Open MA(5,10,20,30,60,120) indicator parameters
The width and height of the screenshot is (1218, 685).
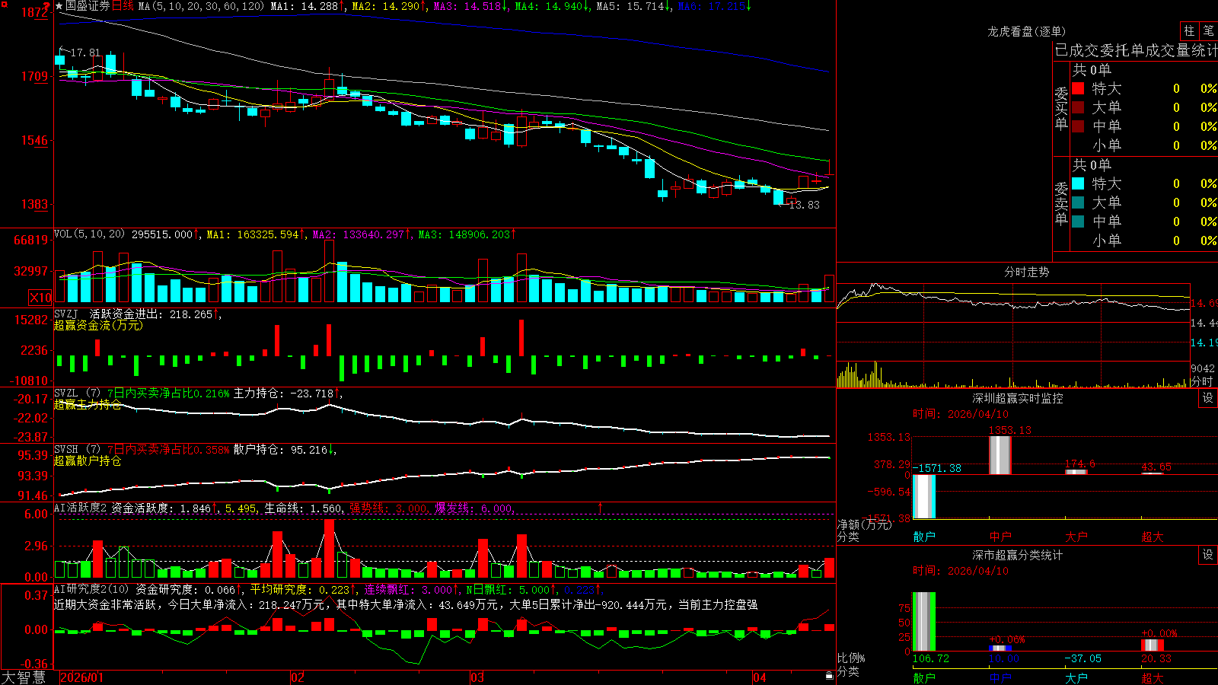click(x=201, y=6)
